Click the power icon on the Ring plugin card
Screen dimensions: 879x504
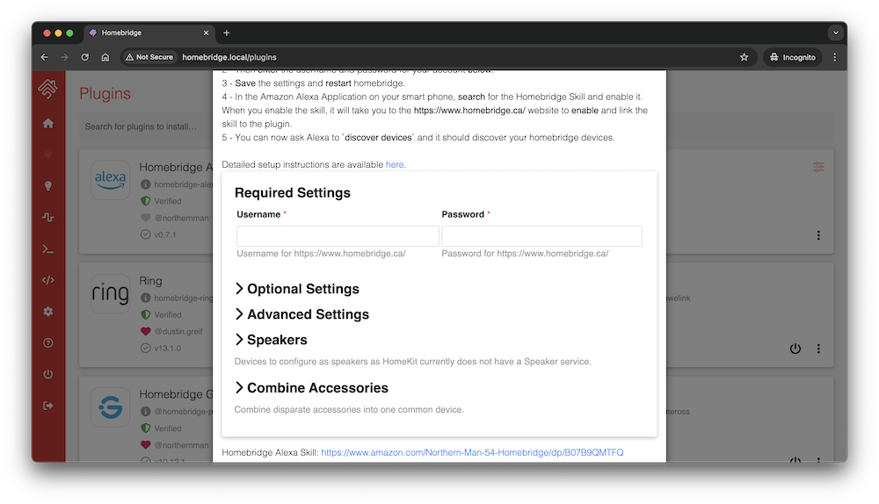click(795, 349)
